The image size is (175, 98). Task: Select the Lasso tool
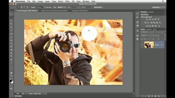click(x=11, y=21)
